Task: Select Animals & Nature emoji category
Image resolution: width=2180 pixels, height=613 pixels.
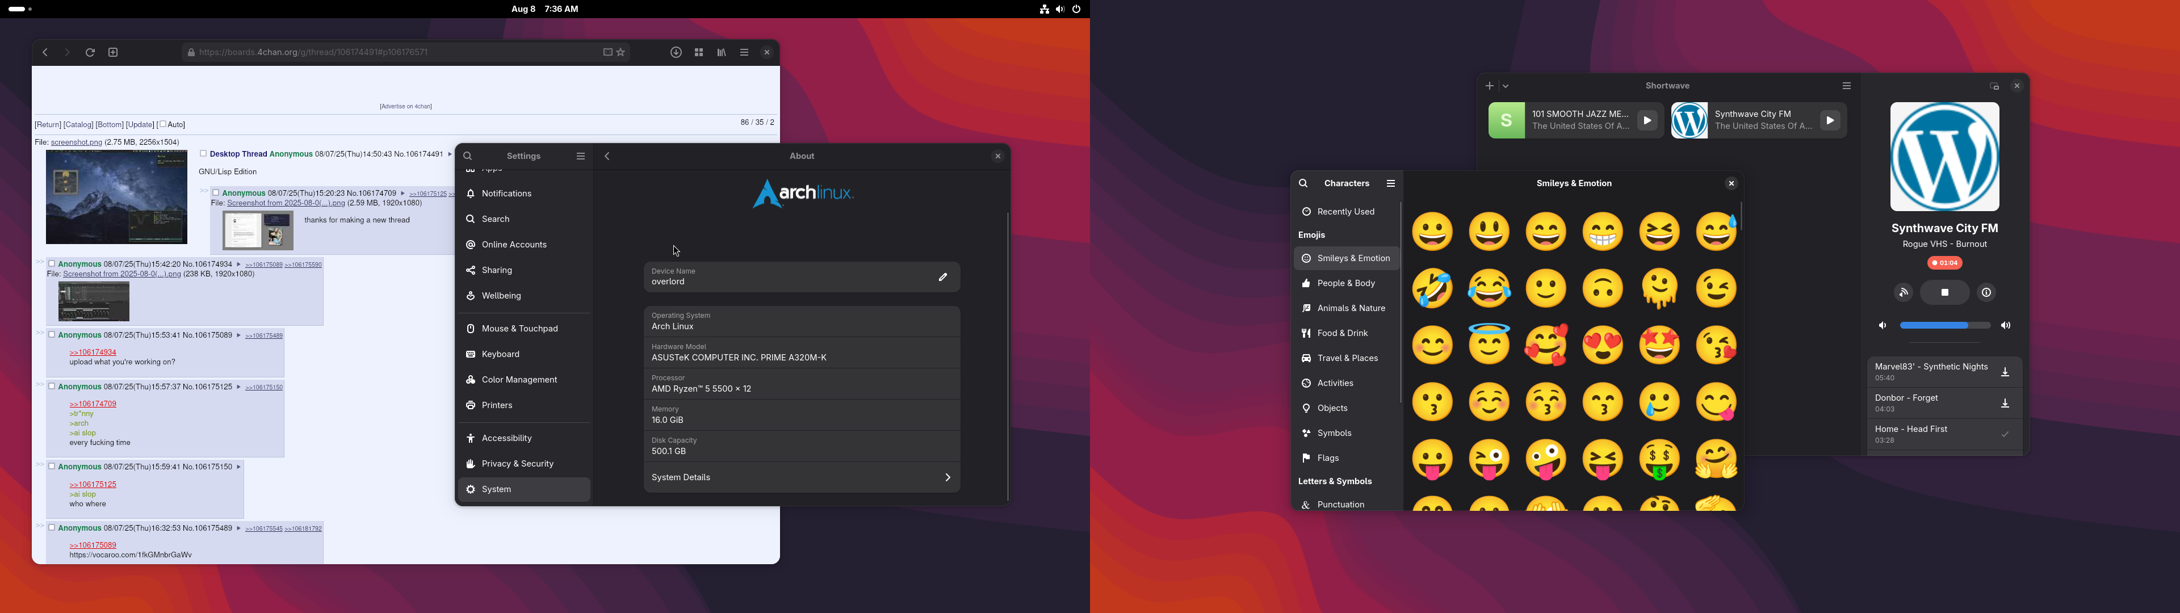Action: tap(1345, 308)
